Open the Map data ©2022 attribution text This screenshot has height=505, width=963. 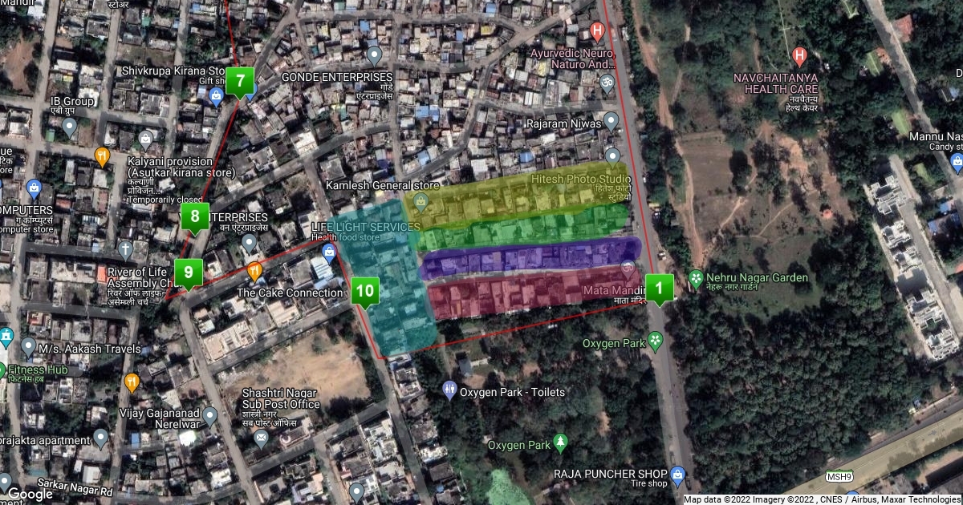(x=821, y=499)
